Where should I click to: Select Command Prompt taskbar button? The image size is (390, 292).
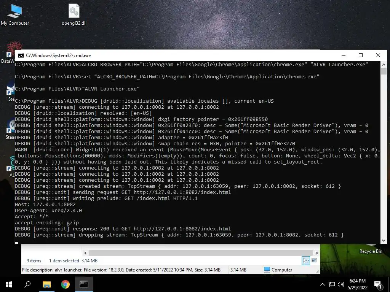tap(84, 284)
